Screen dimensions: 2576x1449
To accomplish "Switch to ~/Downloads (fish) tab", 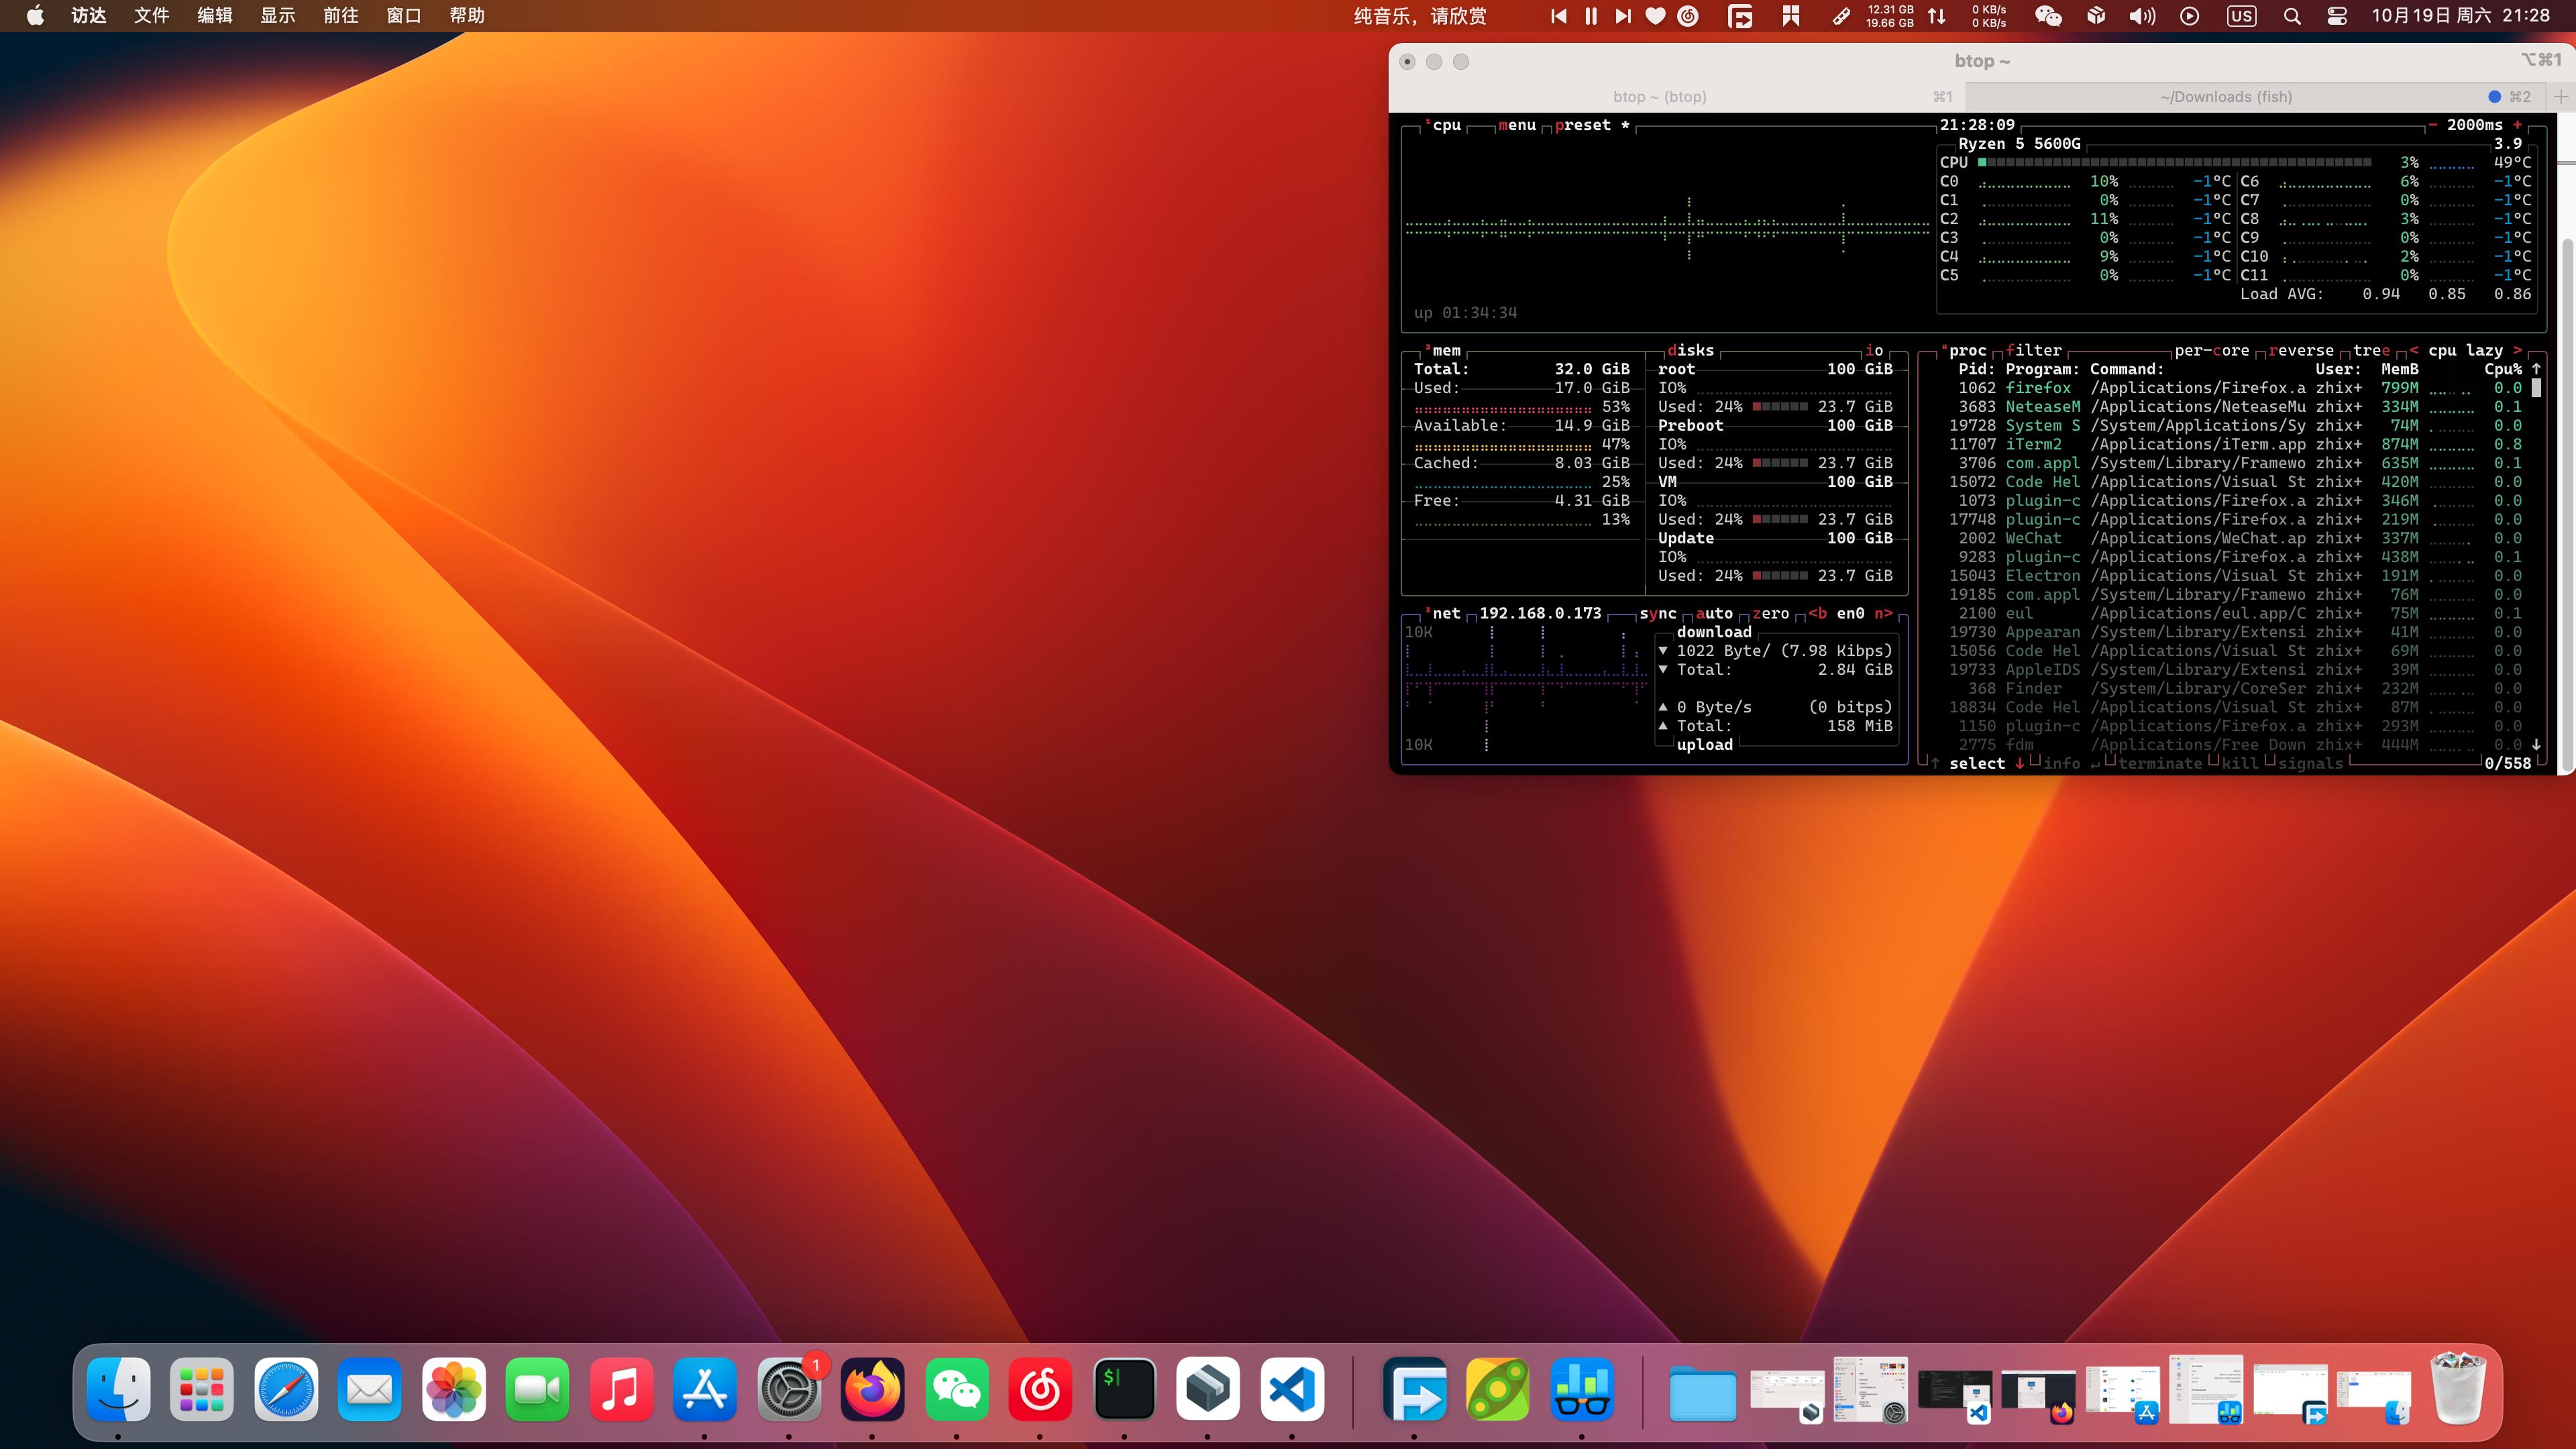I will point(2225,97).
